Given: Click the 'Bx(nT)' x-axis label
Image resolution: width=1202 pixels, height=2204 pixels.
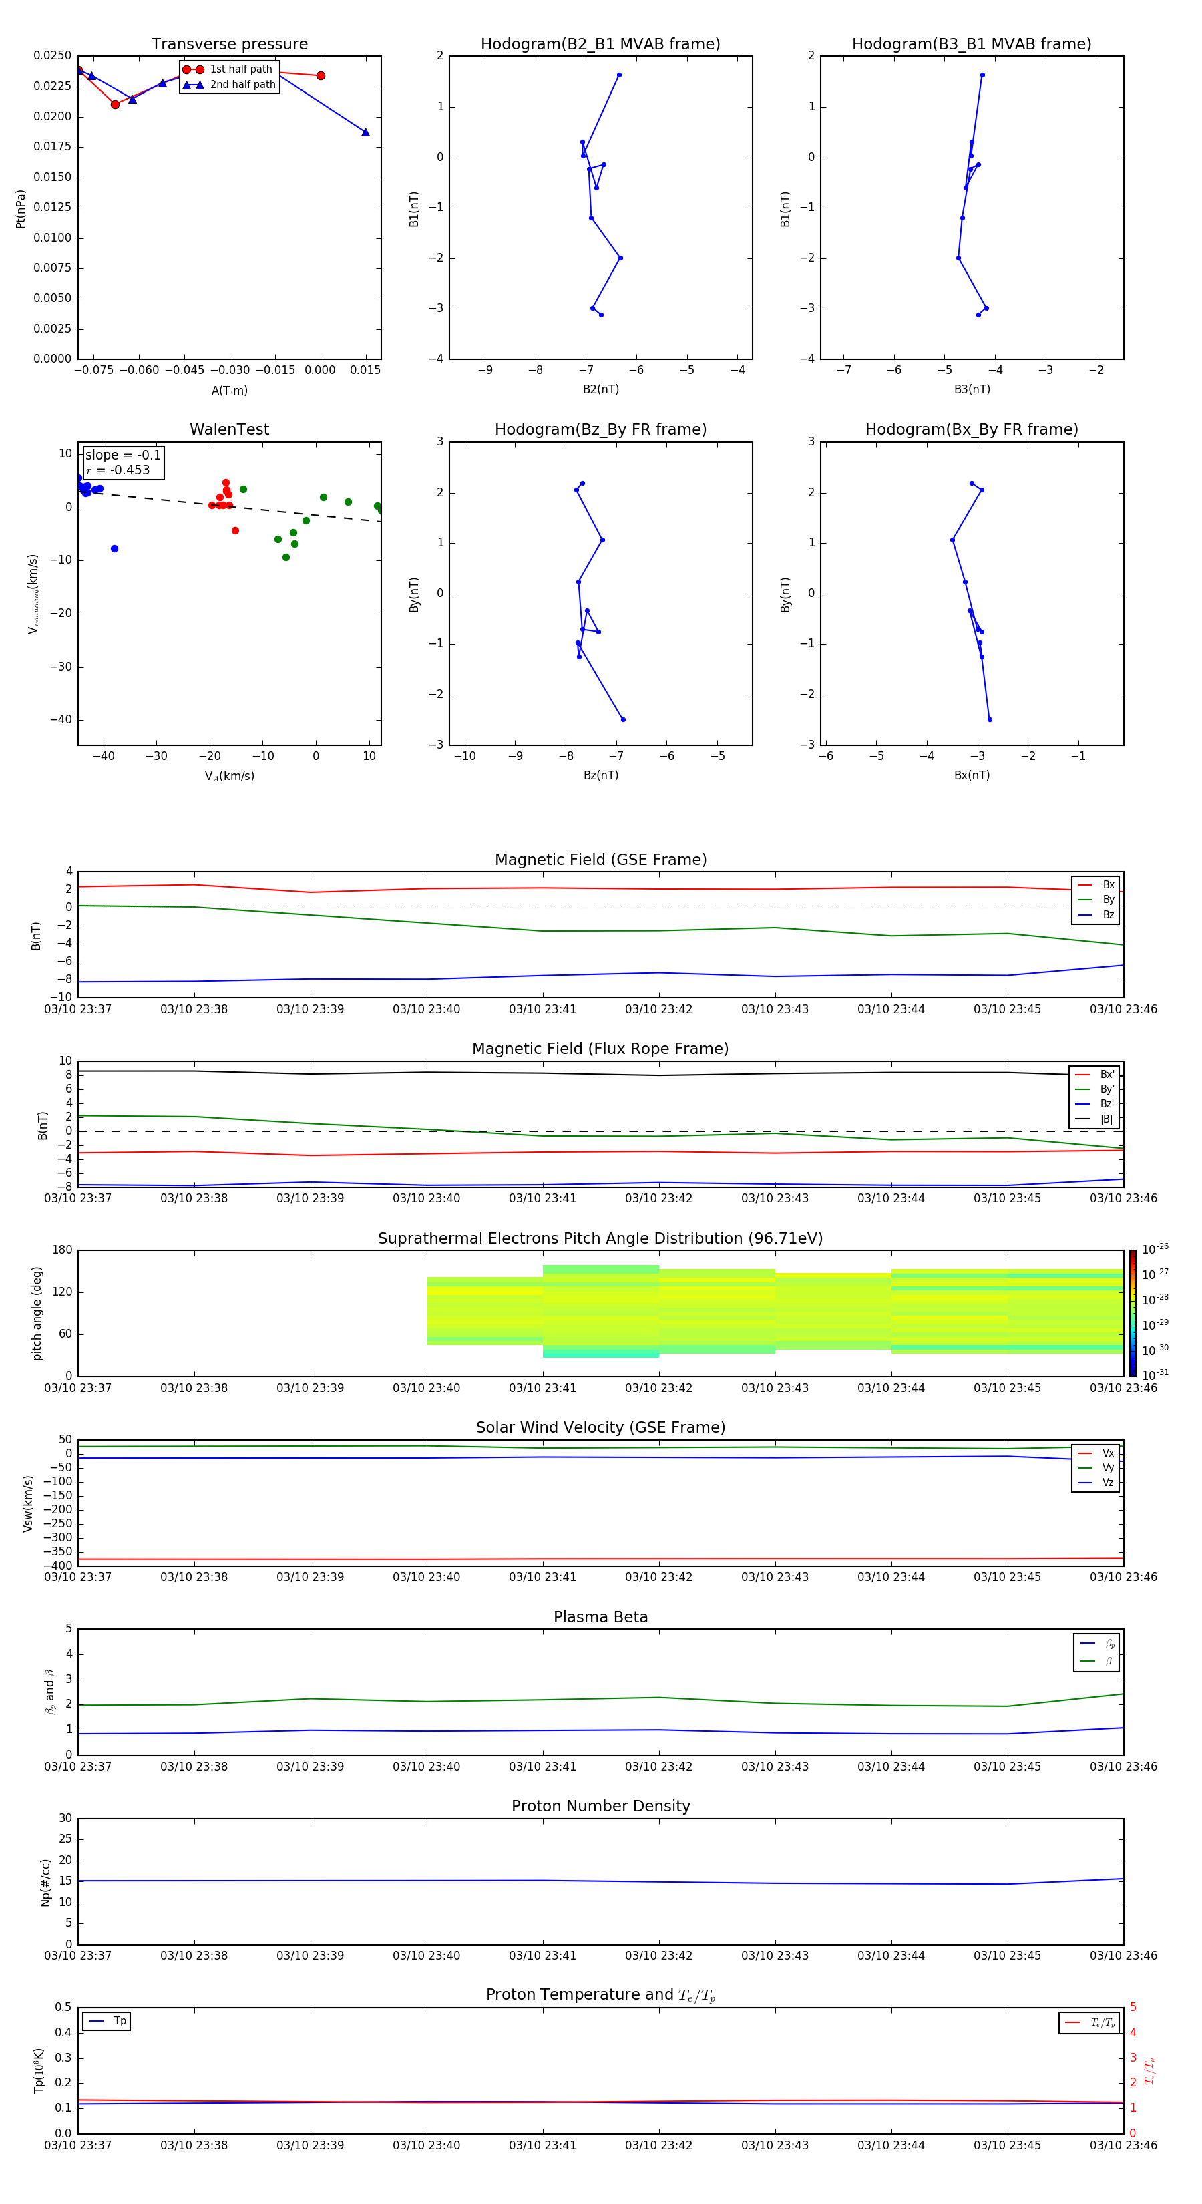Looking at the screenshot, I should pos(972,775).
